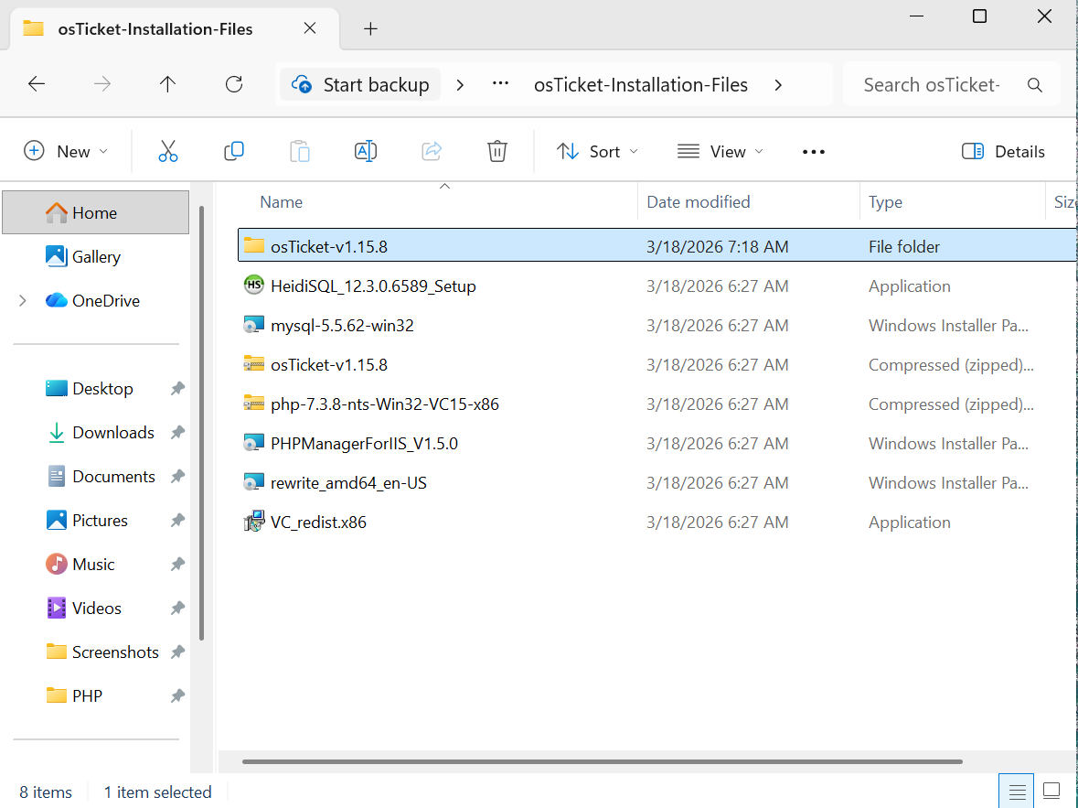Click the search magnifier icon
The width and height of the screenshot is (1078, 808).
[1035, 85]
